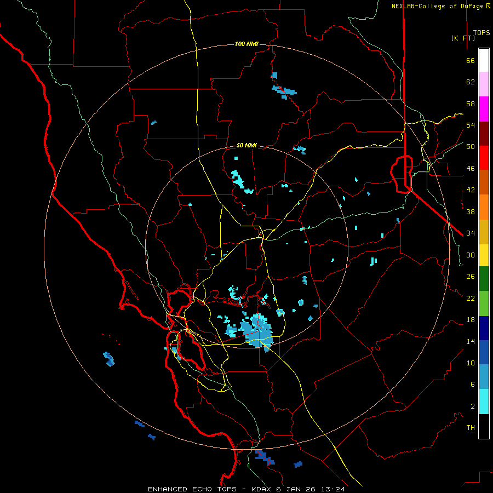Click the 30 legend value
This screenshot has height=493, width=493.
(471, 255)
